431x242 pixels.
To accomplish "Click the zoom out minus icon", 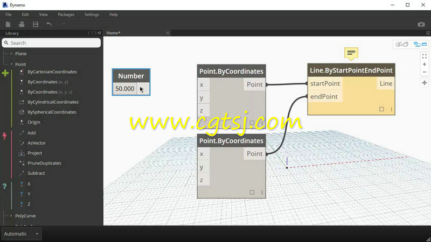I will (425, 72).
